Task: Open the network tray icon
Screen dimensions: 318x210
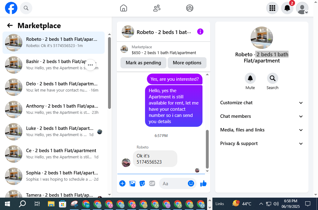Action: click(269, 204)
